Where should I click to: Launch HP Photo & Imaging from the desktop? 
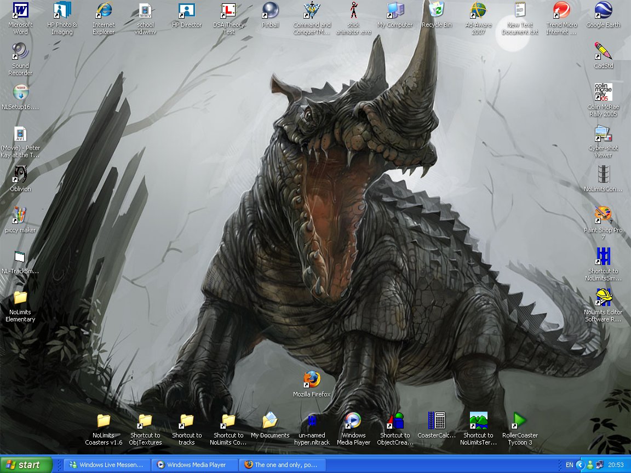tap(62, 11)
